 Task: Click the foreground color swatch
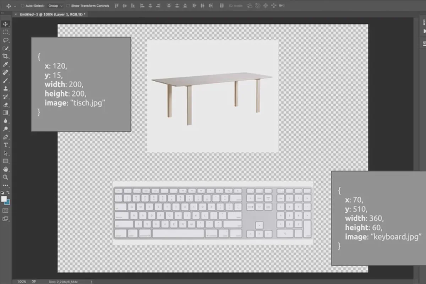pyautogui.click(x=4, y=199)
